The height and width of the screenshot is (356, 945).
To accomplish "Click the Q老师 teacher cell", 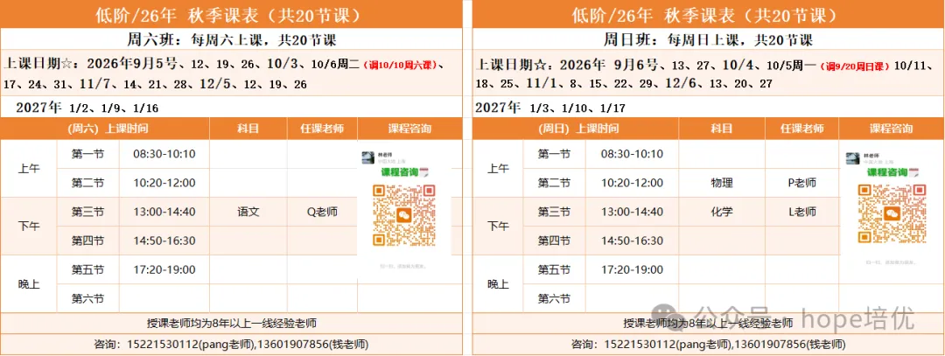I will [x=322, y=212].
